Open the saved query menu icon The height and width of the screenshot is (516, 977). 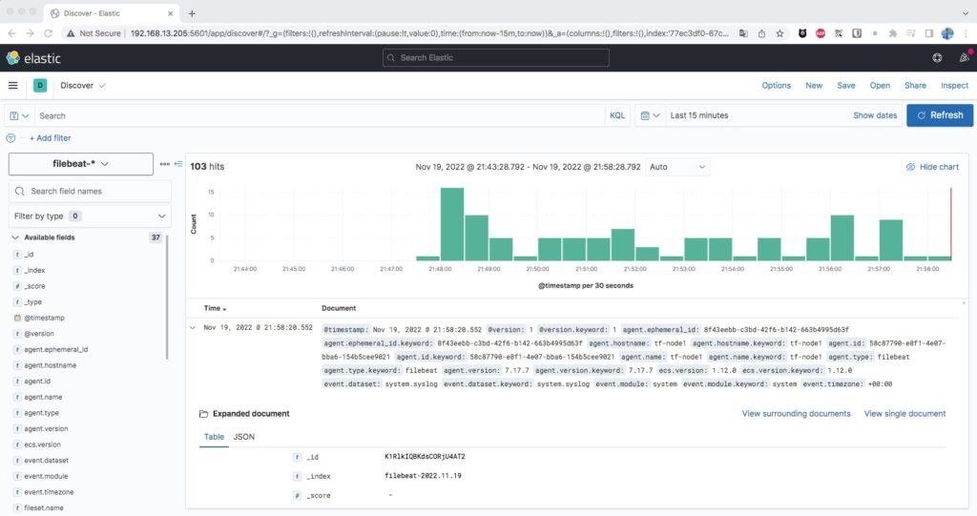point(19,116)
